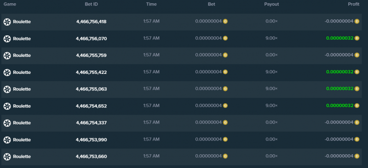Select Roulette label in row 4,466,753,660
Viewport: 368px width, 168px height.
[x=22, y=157]
